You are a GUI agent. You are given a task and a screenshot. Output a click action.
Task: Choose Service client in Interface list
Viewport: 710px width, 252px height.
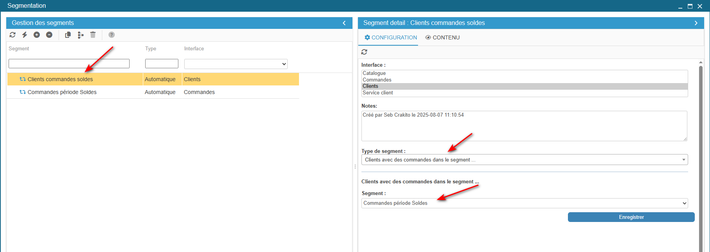click(378, 93)
